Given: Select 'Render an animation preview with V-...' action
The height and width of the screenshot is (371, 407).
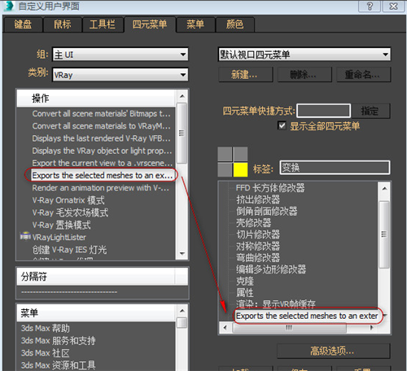Looking at the screenshot, I should (100, 188).
